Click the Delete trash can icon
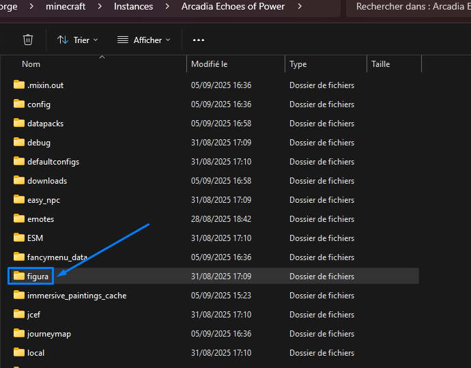 28,40
